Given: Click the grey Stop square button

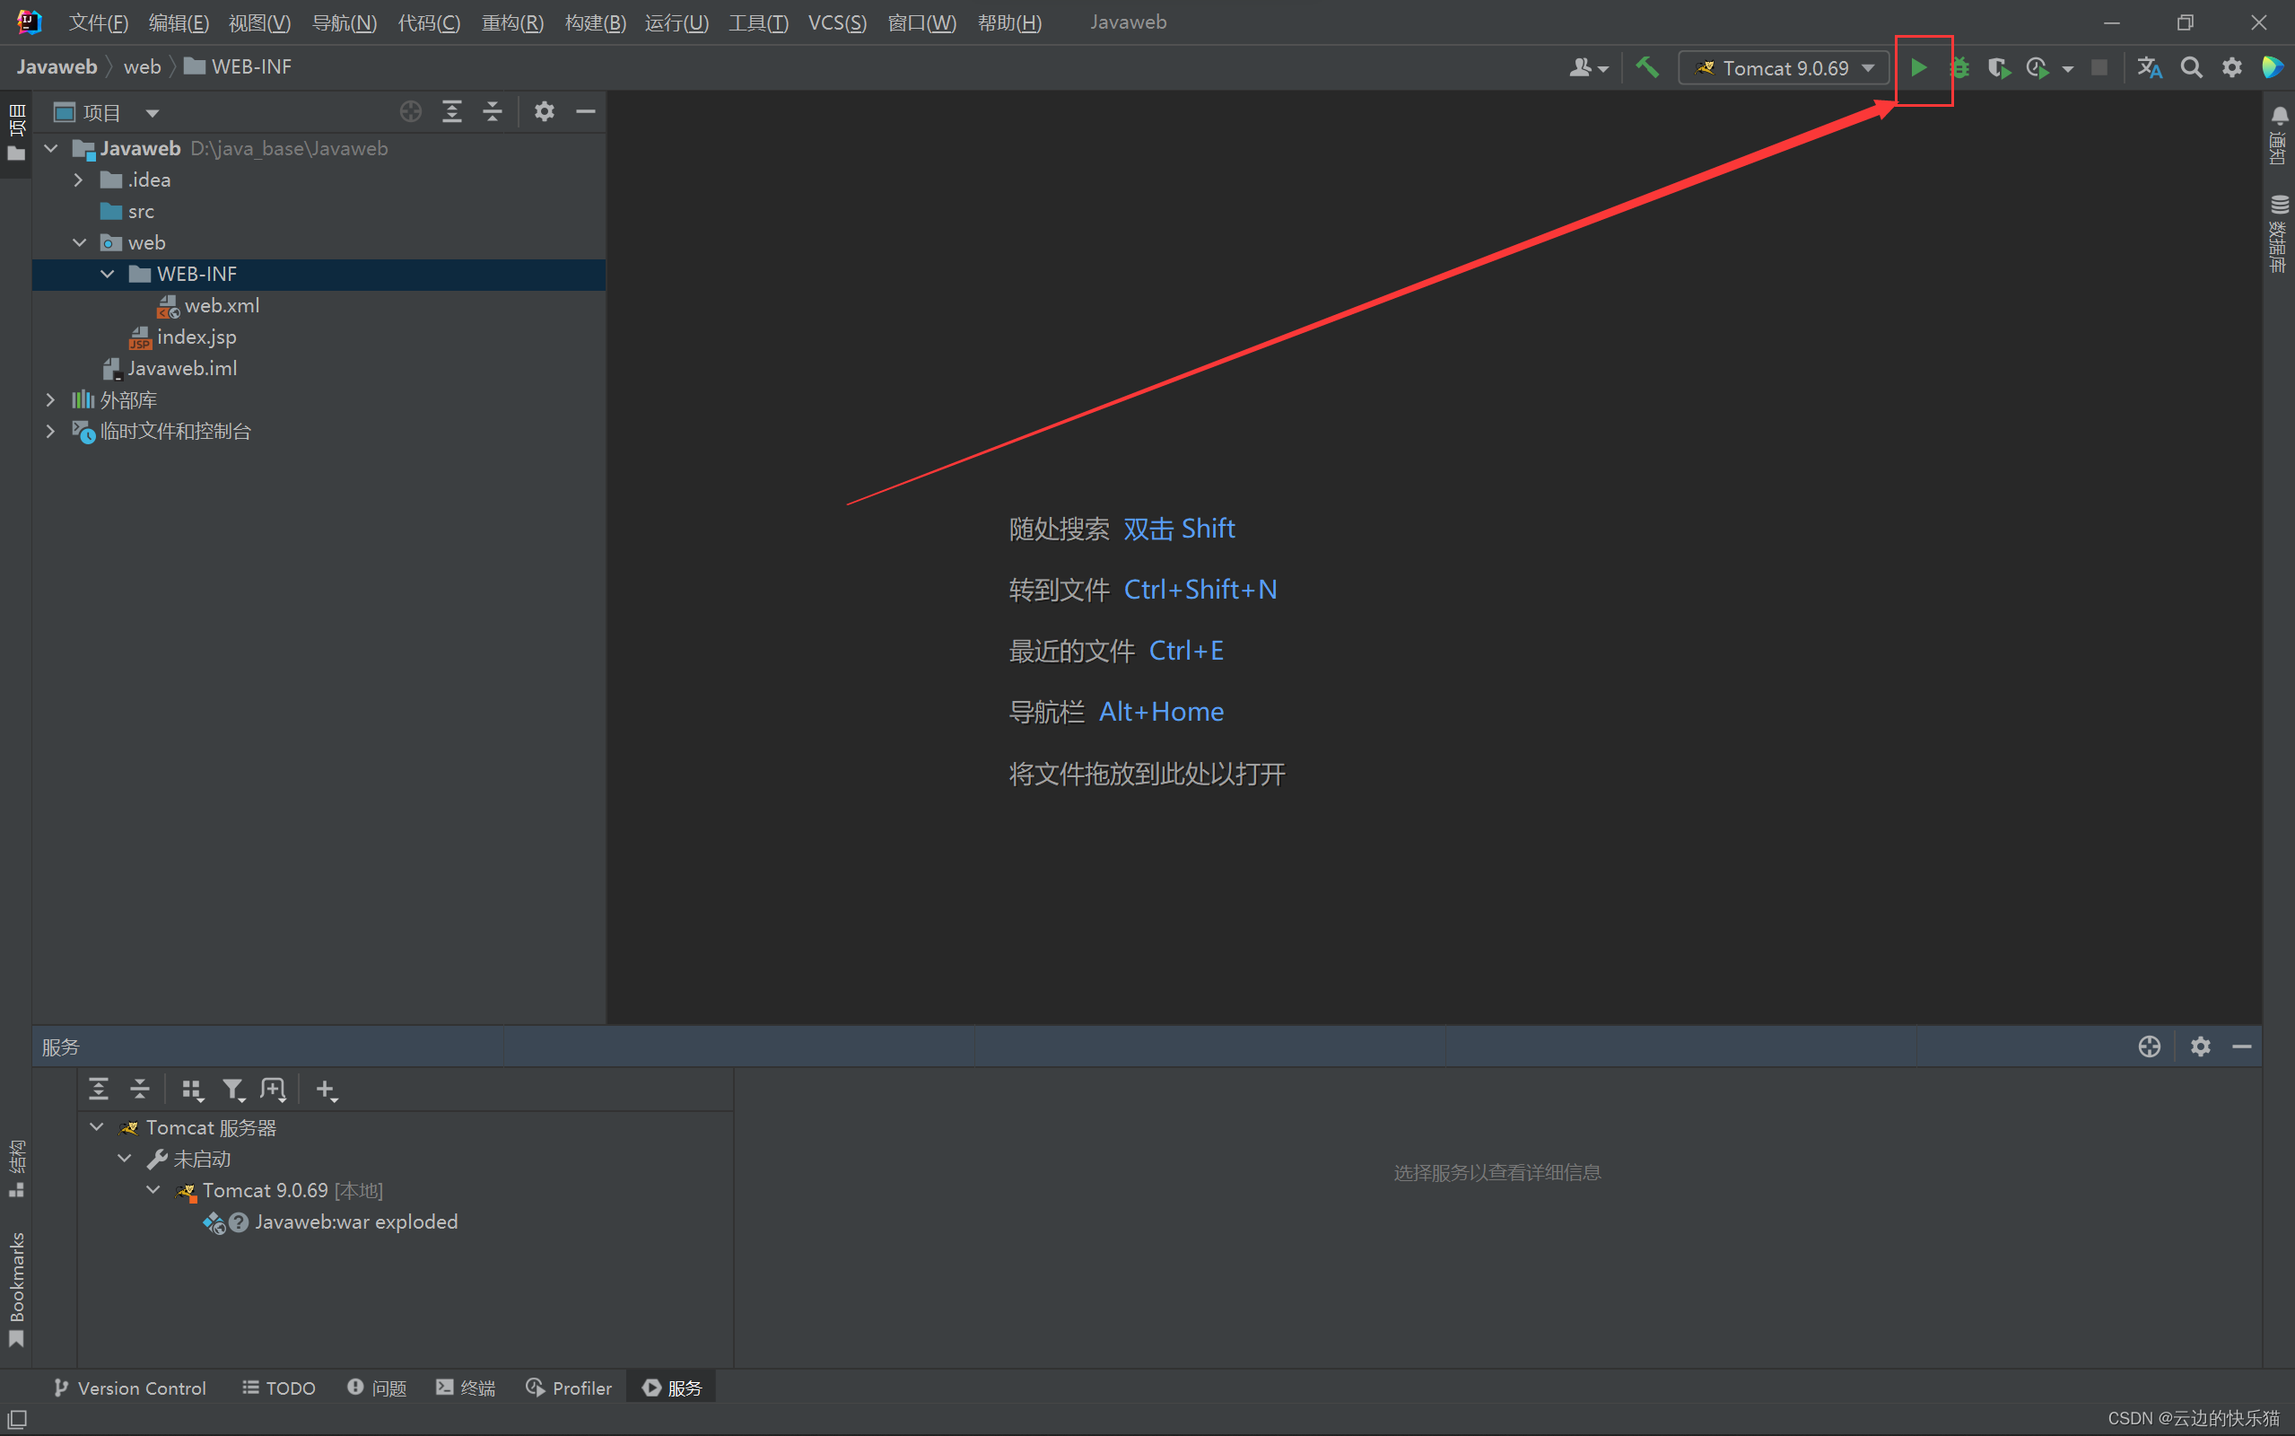Looking at the screenshot, I should click(2099, 67).
